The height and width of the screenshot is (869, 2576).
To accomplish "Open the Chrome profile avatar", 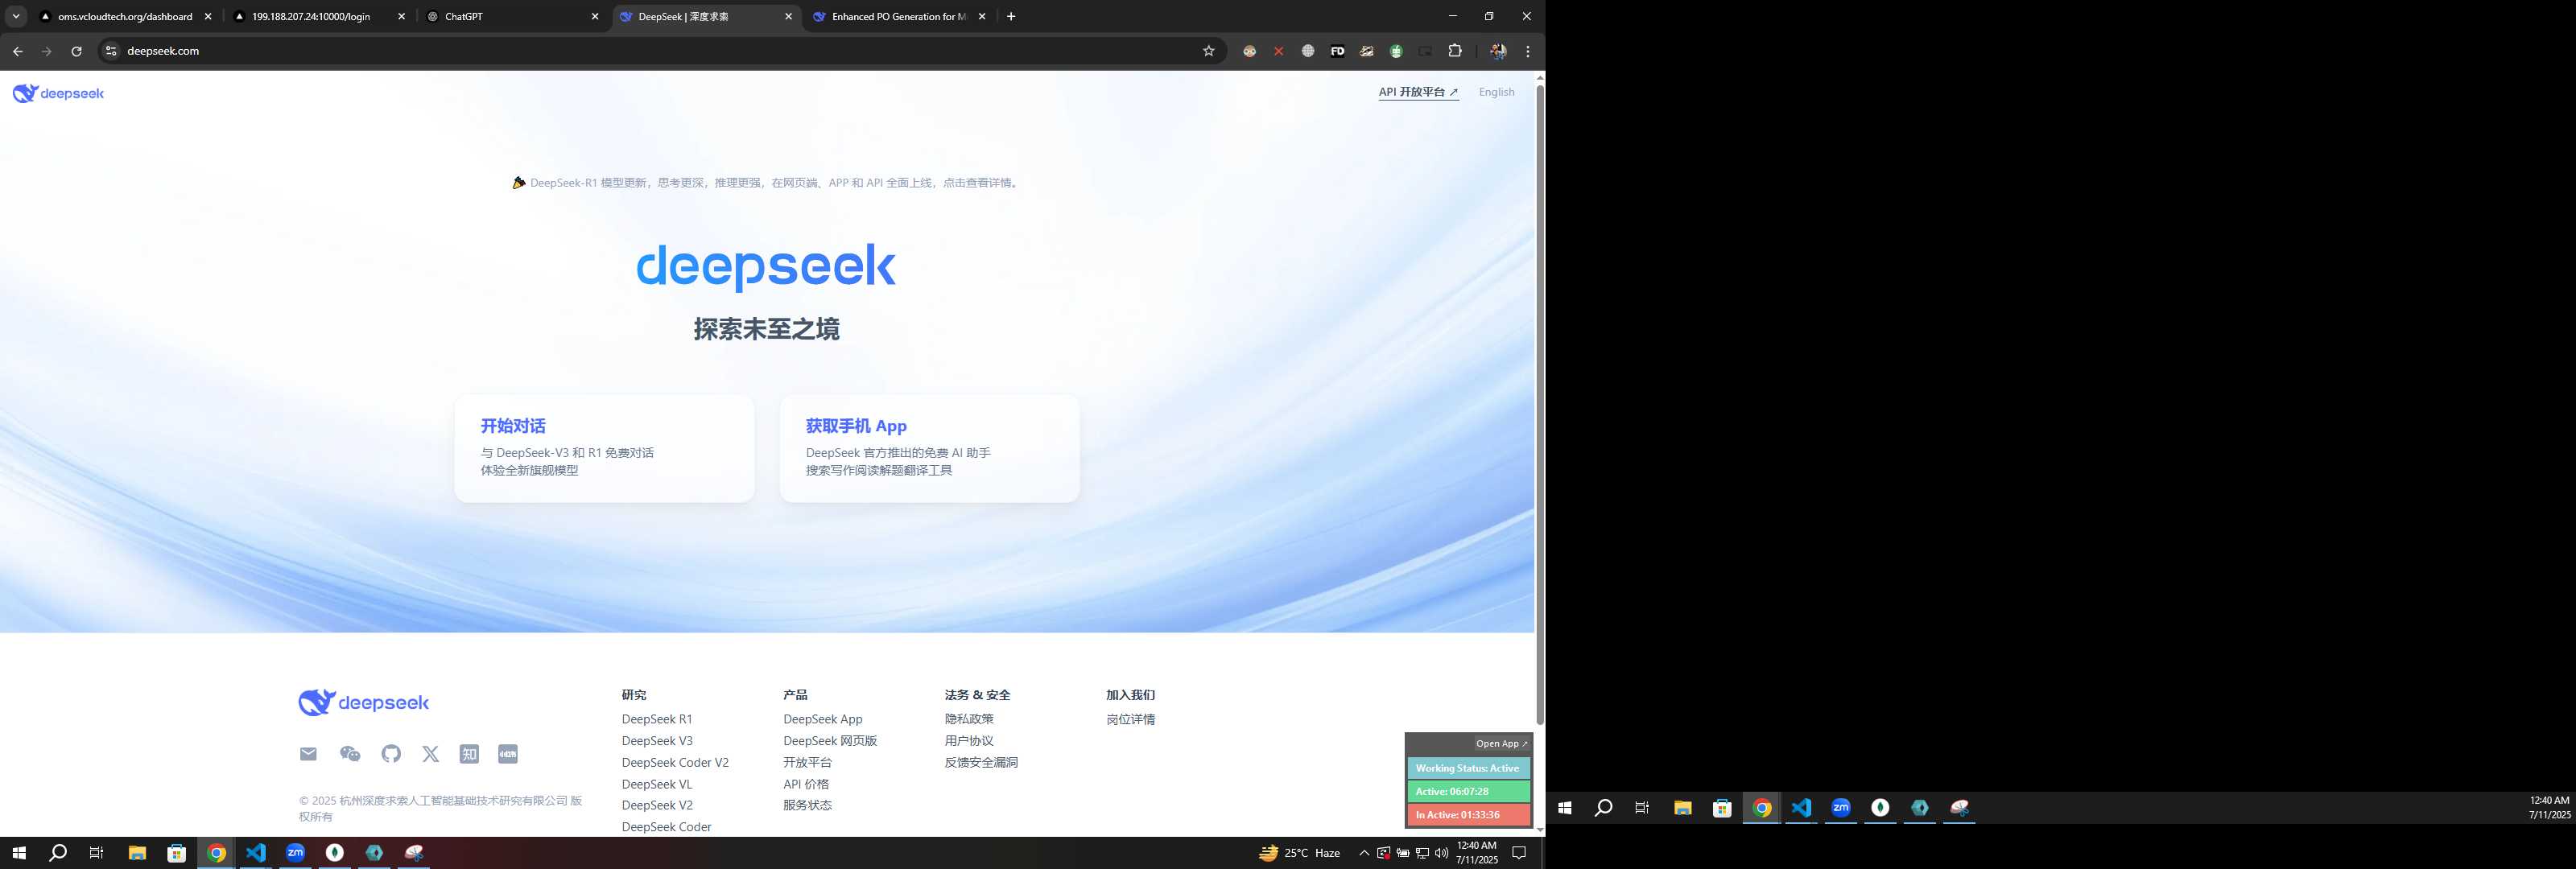I will pos(1498,51).
